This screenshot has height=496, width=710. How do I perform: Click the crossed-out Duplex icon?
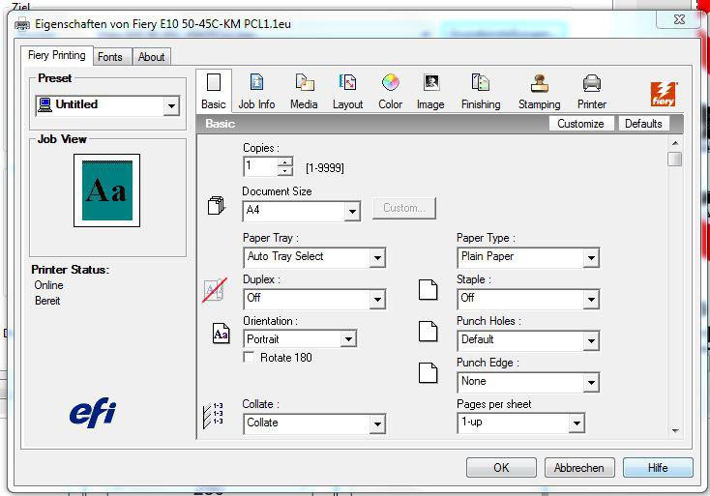coord(214,290)
